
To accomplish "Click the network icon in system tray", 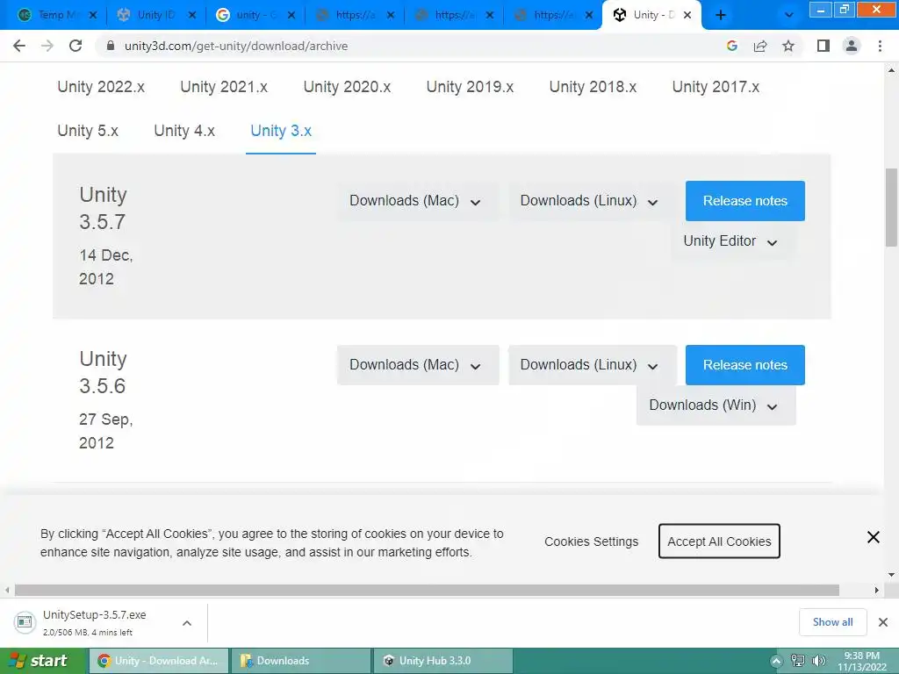I will click(x=797, y=661).
